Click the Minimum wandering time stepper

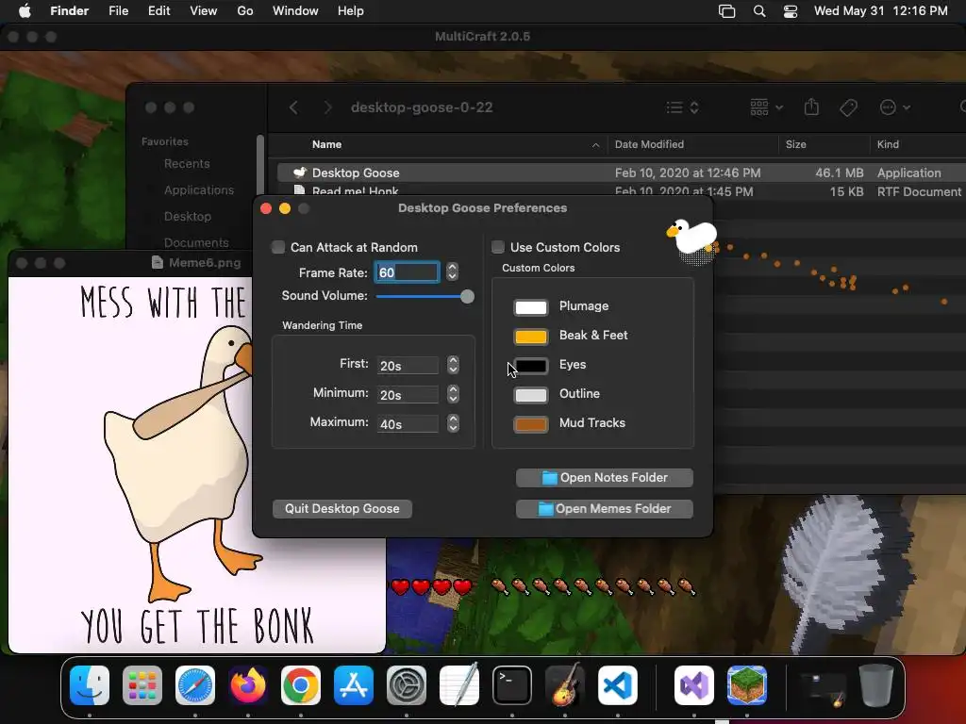tap(454, 394)
